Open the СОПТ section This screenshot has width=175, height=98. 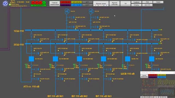[87, 5]
